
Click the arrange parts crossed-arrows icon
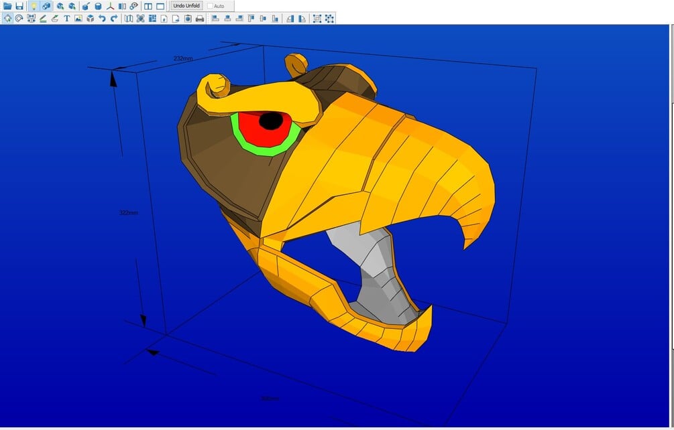(x=140, y=19)
